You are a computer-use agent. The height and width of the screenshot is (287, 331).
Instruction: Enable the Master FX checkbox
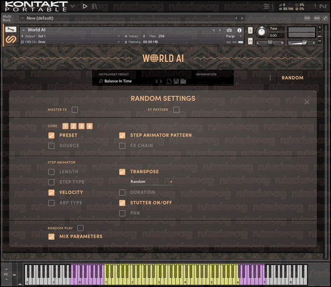(x=74, y=110)
